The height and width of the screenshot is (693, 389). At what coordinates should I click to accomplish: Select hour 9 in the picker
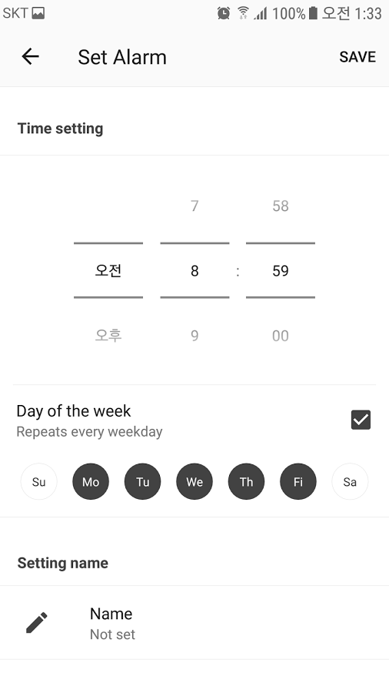tap(194, 336)
